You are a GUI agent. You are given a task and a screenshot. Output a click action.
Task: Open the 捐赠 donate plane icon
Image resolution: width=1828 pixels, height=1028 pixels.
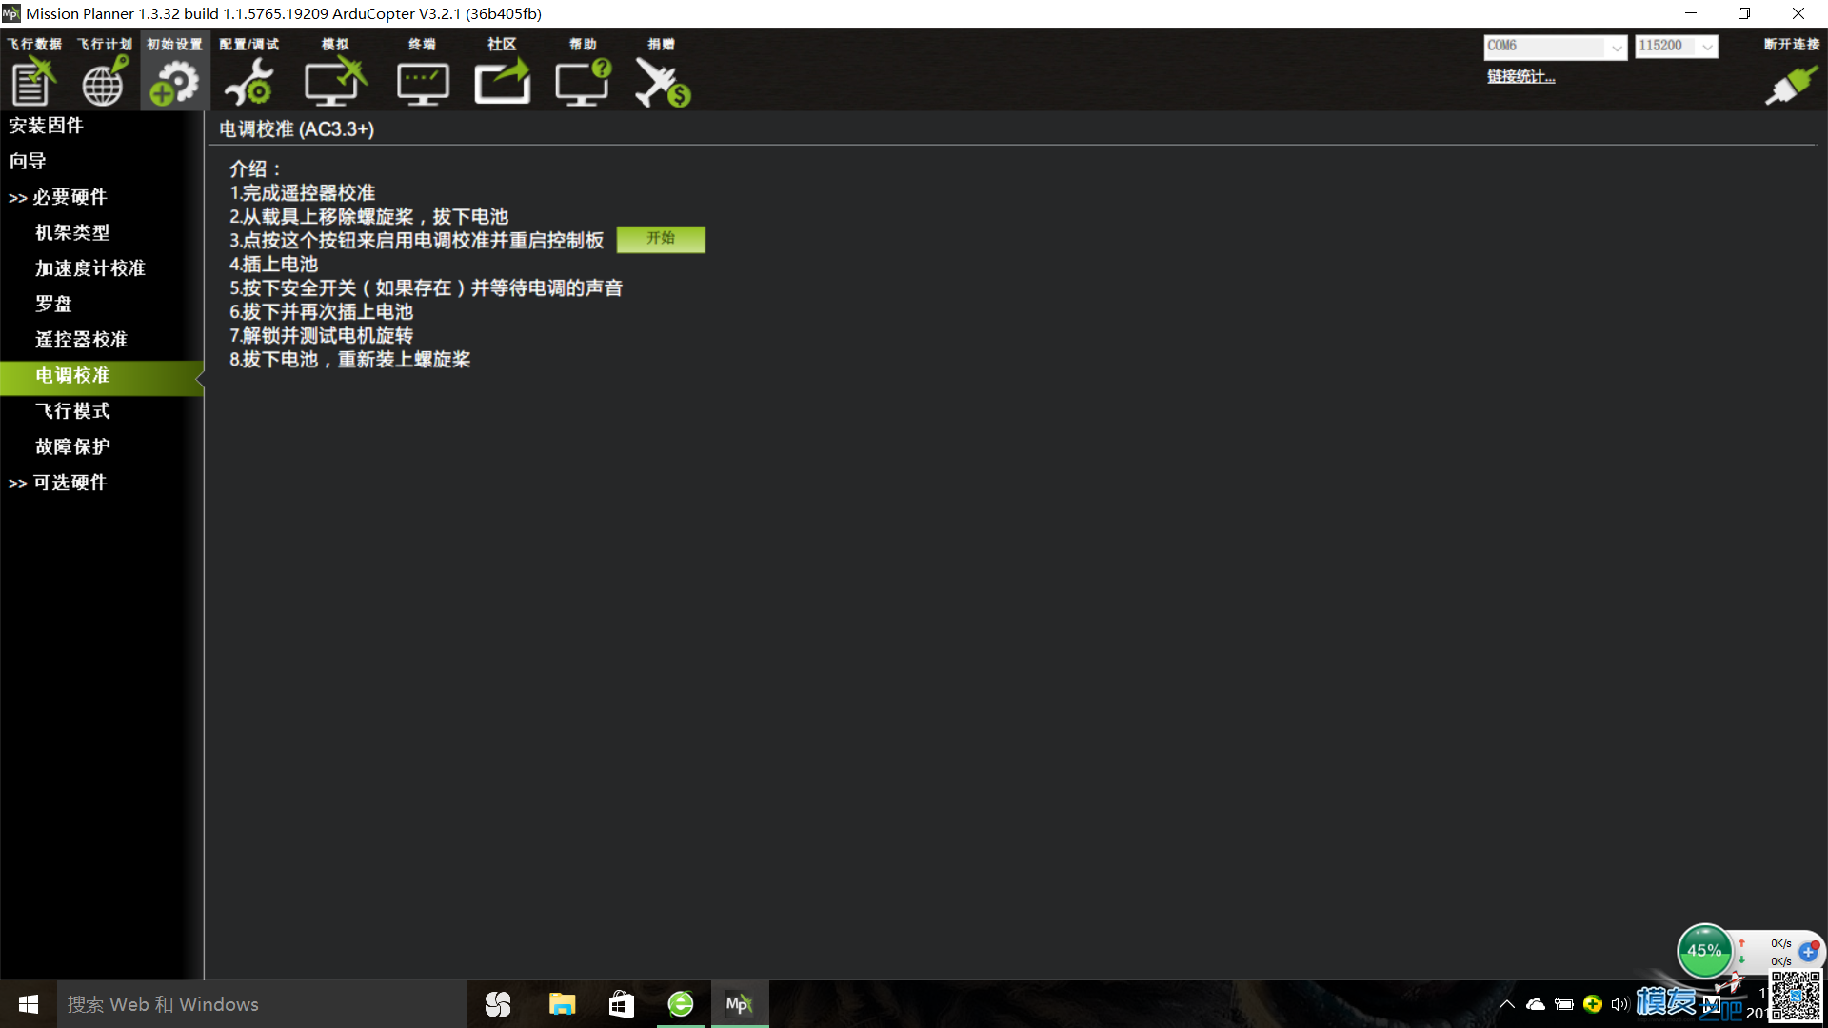[x=662, y=82]
